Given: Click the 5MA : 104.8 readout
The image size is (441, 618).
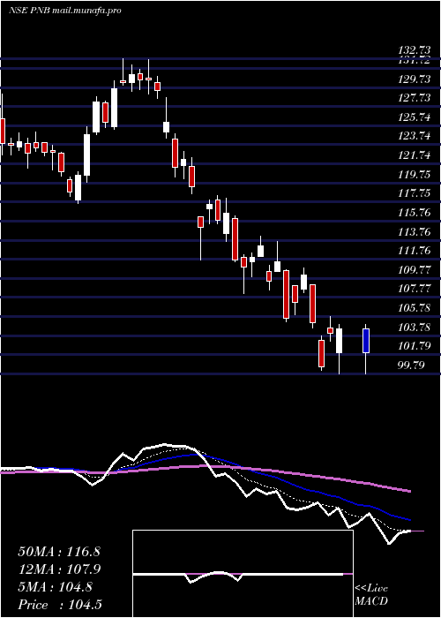Looking at the screenshot, I should click(x=55, y=587).
